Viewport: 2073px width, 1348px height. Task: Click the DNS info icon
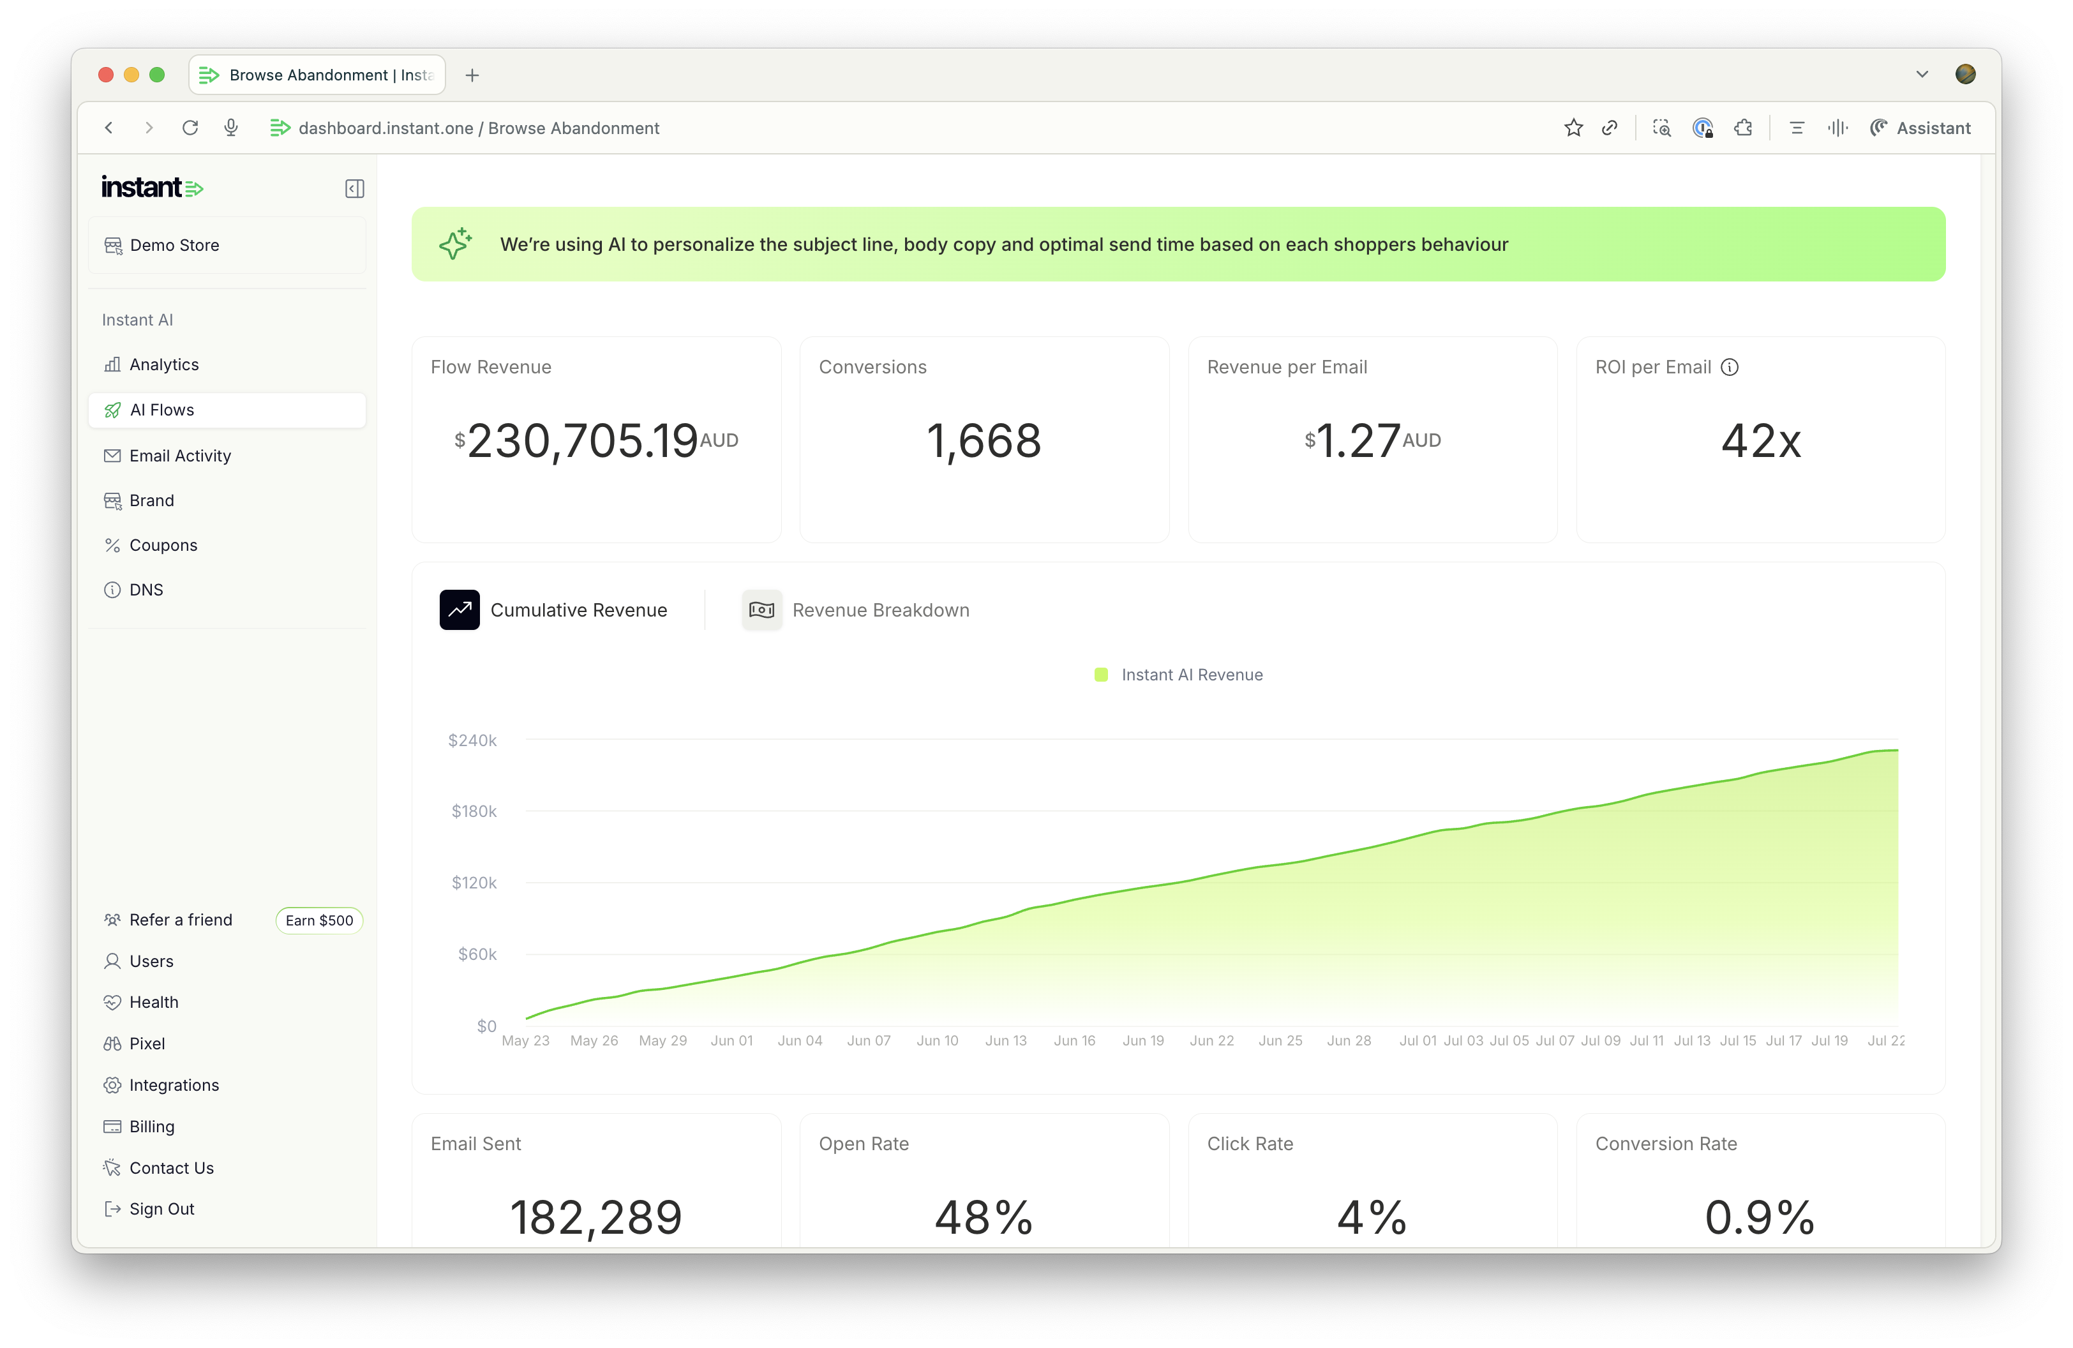point(112,590)
